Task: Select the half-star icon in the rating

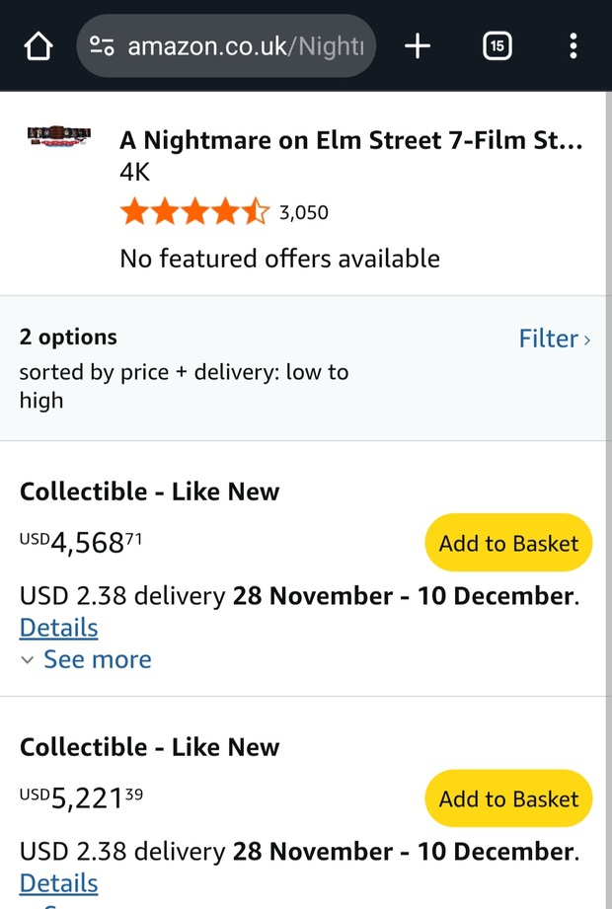Action: click(x=257, y=210)
